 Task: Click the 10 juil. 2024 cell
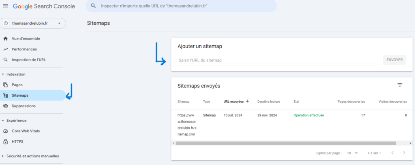coord(233,115)
